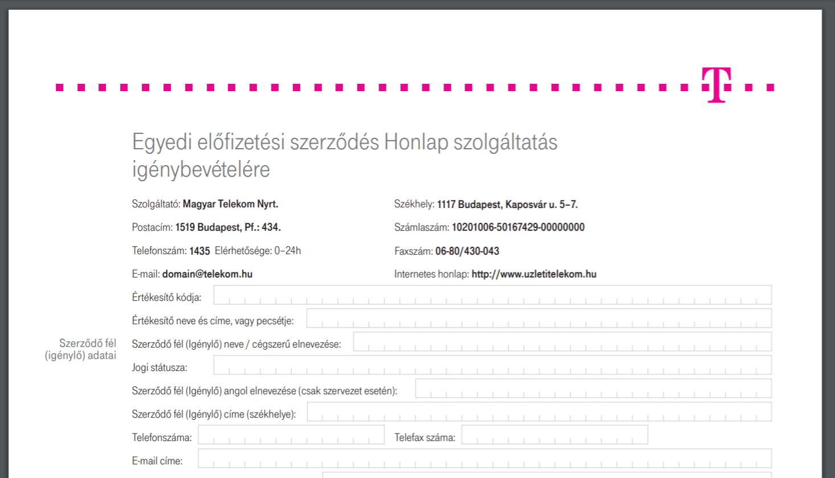Click the label Székhely:
This screenshot has width=835, height=478.
(x=414, y=204)
